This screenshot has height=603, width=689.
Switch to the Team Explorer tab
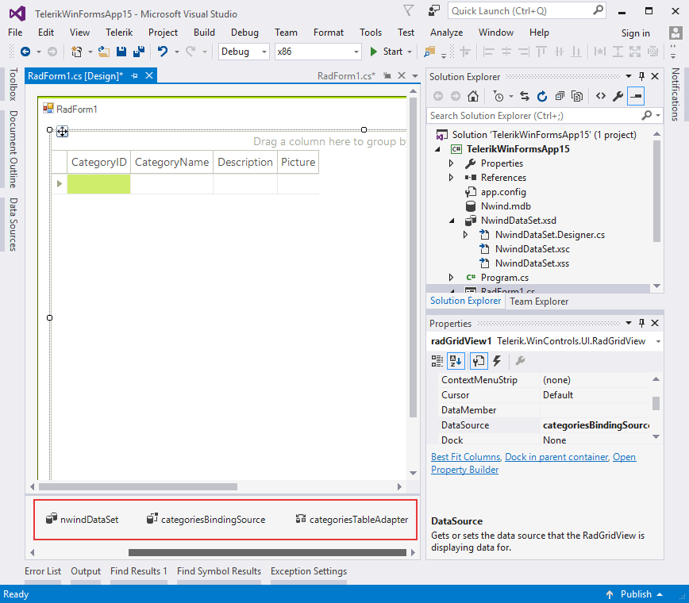click(x=538, y=301)
